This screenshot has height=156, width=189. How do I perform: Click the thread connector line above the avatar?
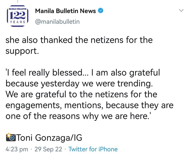[18, 1]
